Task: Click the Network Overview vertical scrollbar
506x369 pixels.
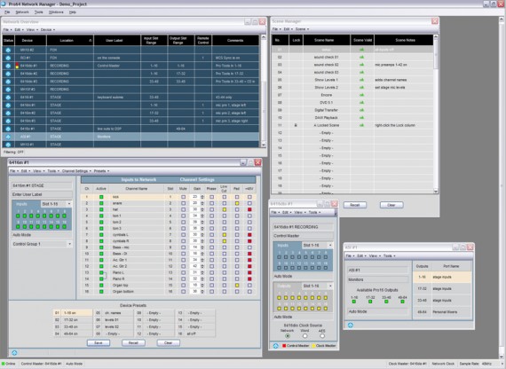Action: point(264,91)
